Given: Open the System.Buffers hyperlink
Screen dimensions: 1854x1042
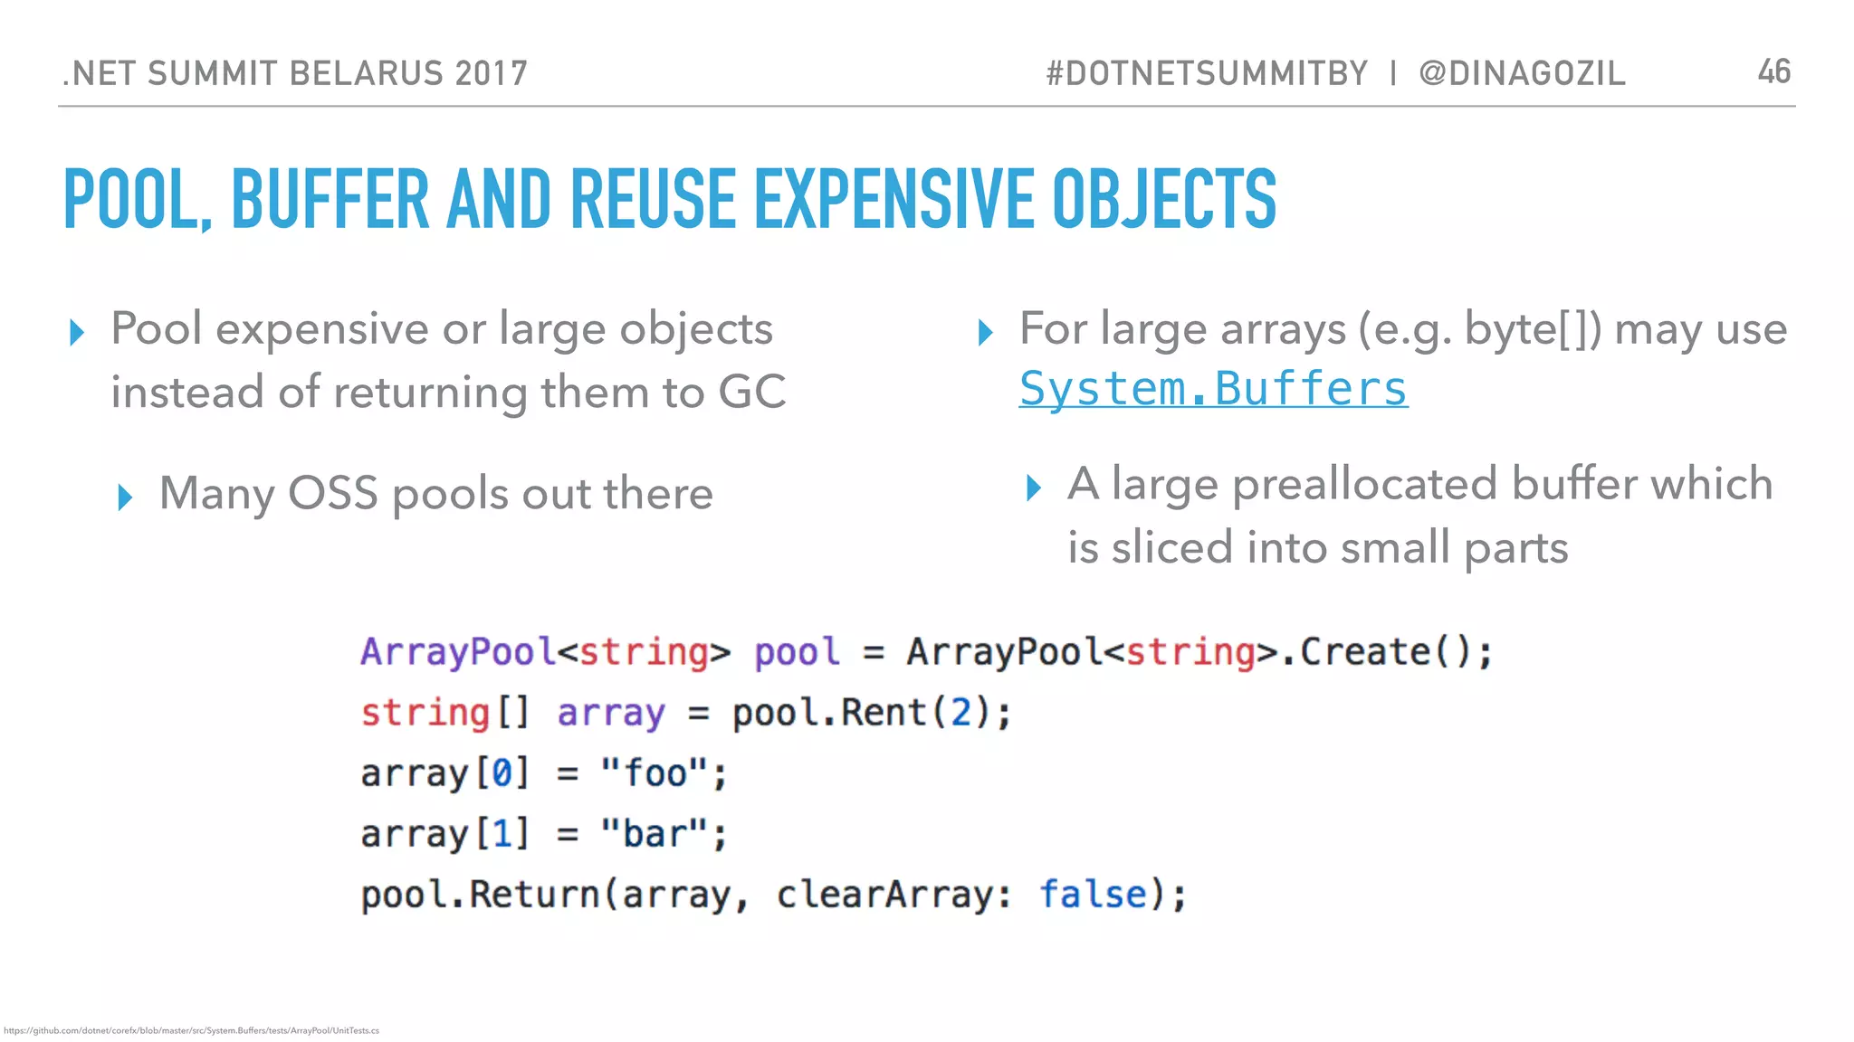Looking at the screenshot, I should point(1213,389).
